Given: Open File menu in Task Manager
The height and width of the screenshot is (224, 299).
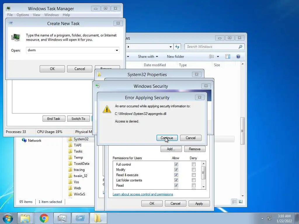Looking at the screenshot, I should (x=10, y=15).
